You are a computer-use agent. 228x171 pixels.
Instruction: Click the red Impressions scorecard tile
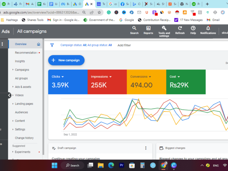coord(107,82)
